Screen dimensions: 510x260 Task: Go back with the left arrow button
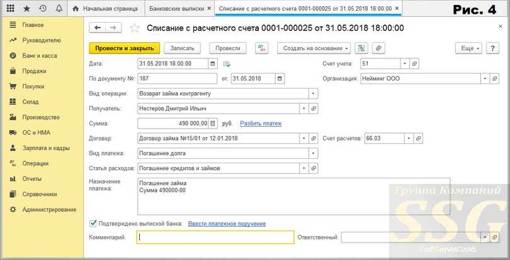tap(97, 28)
